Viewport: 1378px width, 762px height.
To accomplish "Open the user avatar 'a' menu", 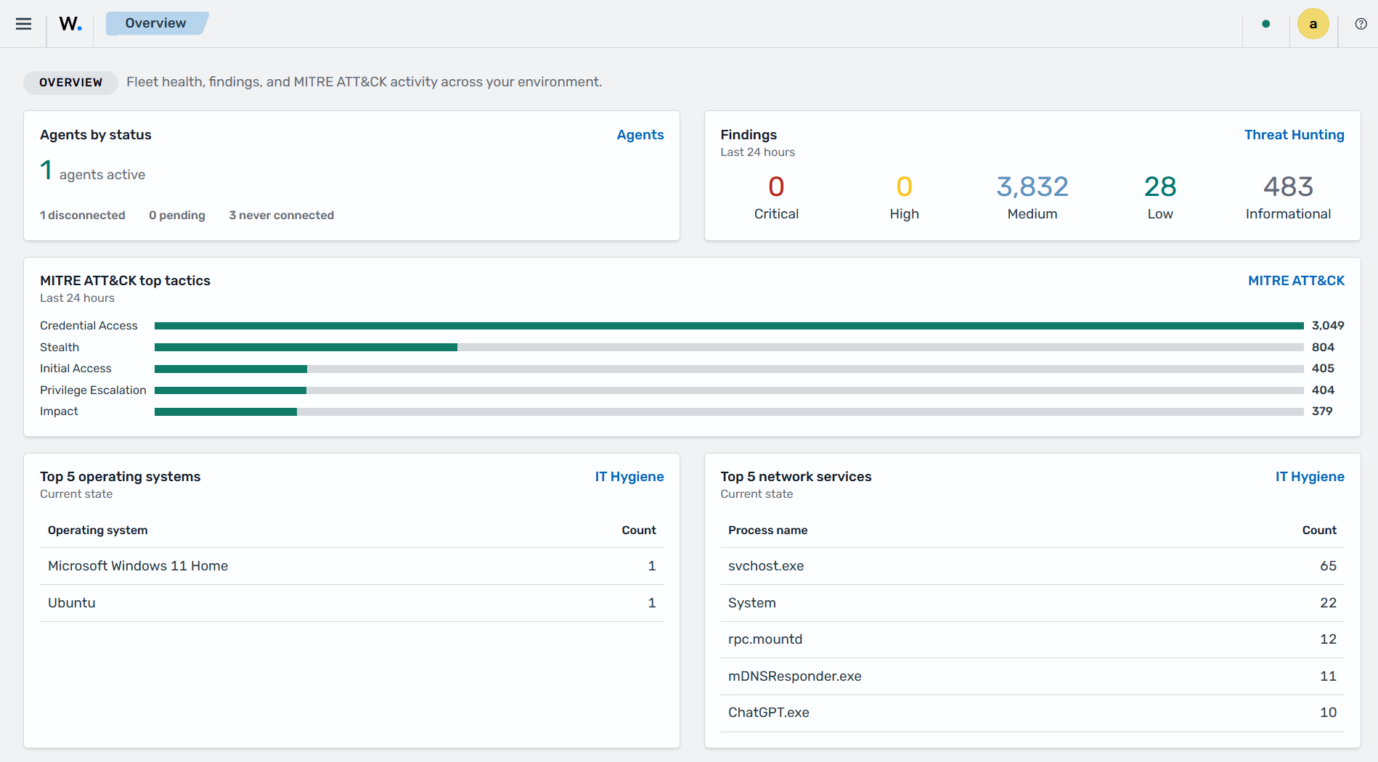I will click(1313, 24).
